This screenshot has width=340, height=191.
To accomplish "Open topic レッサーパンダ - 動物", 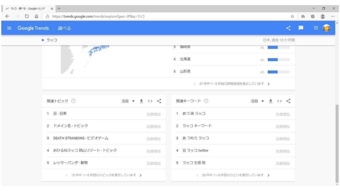I will [x=104, y=163].
